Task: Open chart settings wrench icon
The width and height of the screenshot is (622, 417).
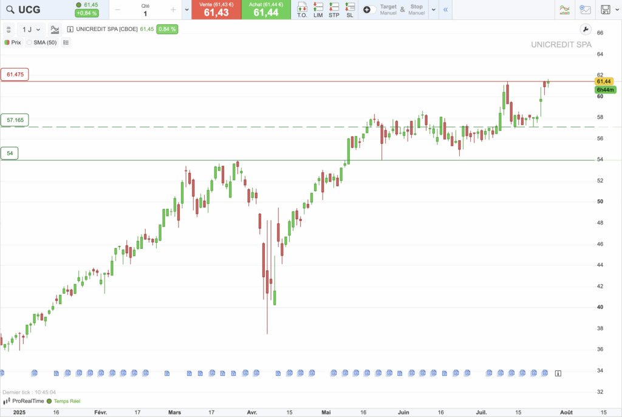Action: coord(586,29)
